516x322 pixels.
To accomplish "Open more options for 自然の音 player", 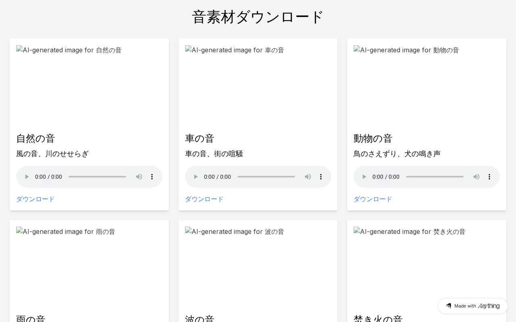I will (x=152, y=177).
